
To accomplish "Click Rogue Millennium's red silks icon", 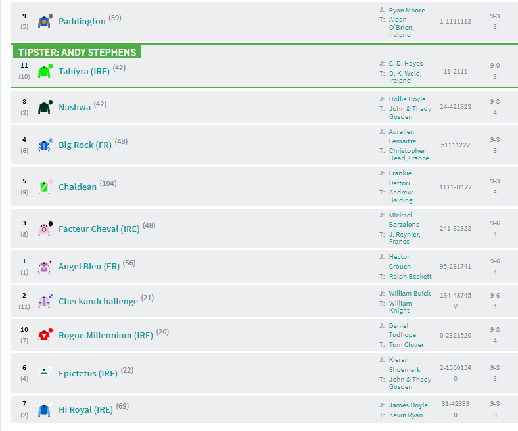I will point(45,336).
